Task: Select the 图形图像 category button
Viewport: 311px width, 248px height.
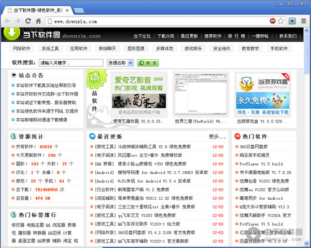Action: coord(136,48)
